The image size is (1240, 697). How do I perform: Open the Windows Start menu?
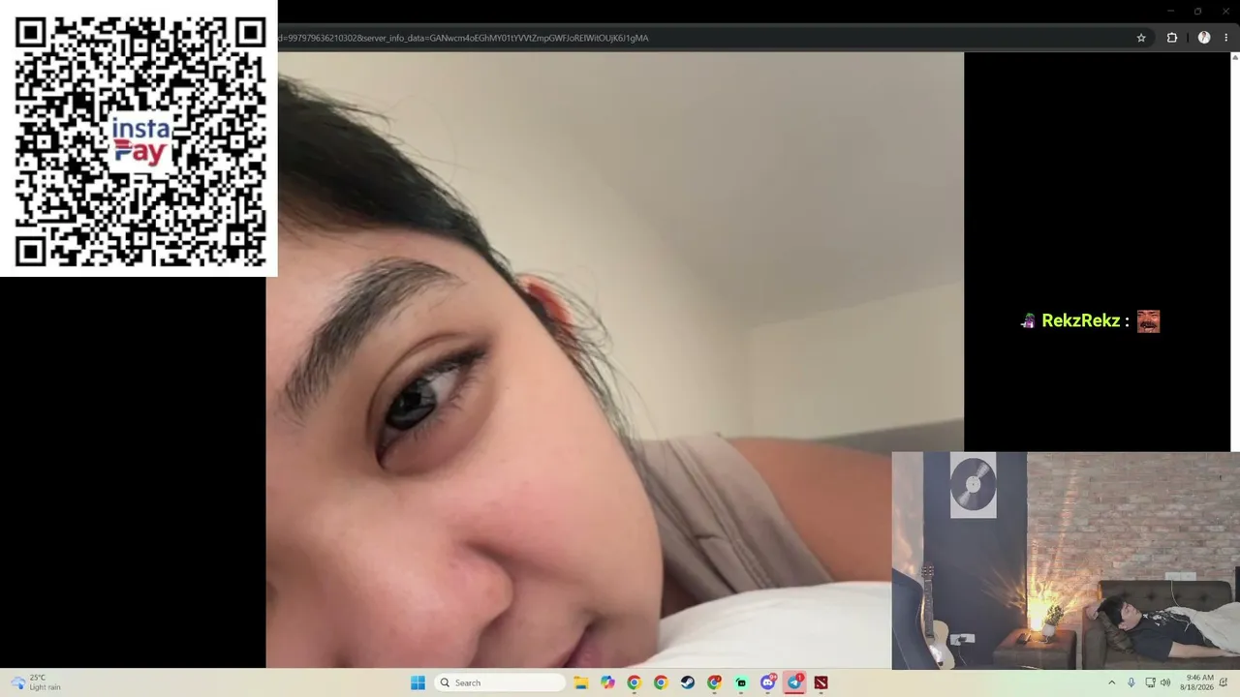pyautogui.click(x=418, y=682)
